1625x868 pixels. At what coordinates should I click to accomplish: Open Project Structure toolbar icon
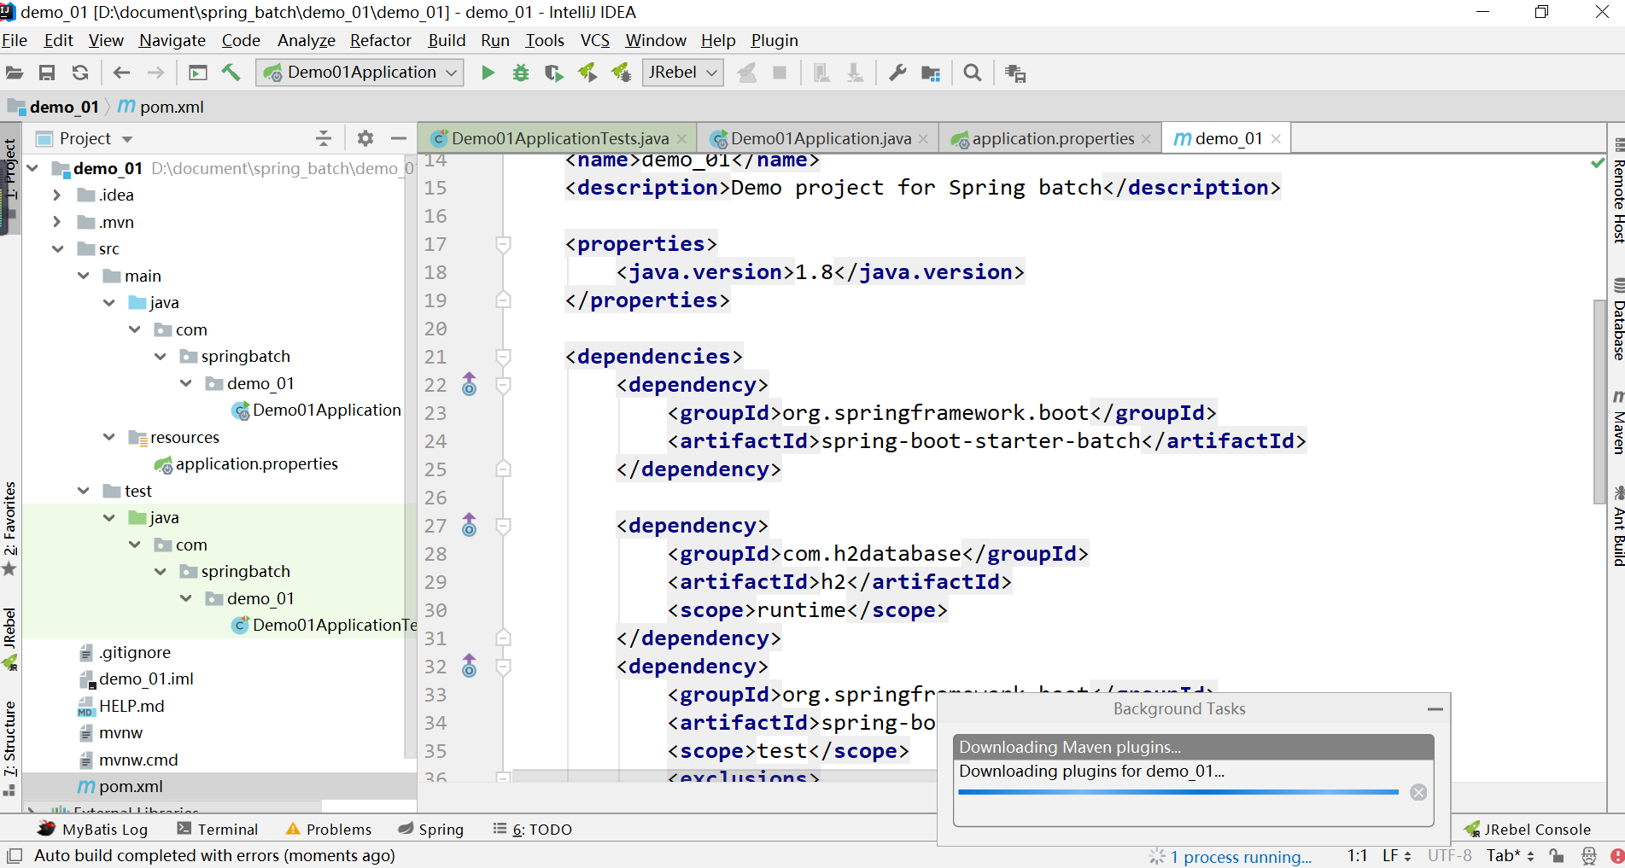(931, 73)
